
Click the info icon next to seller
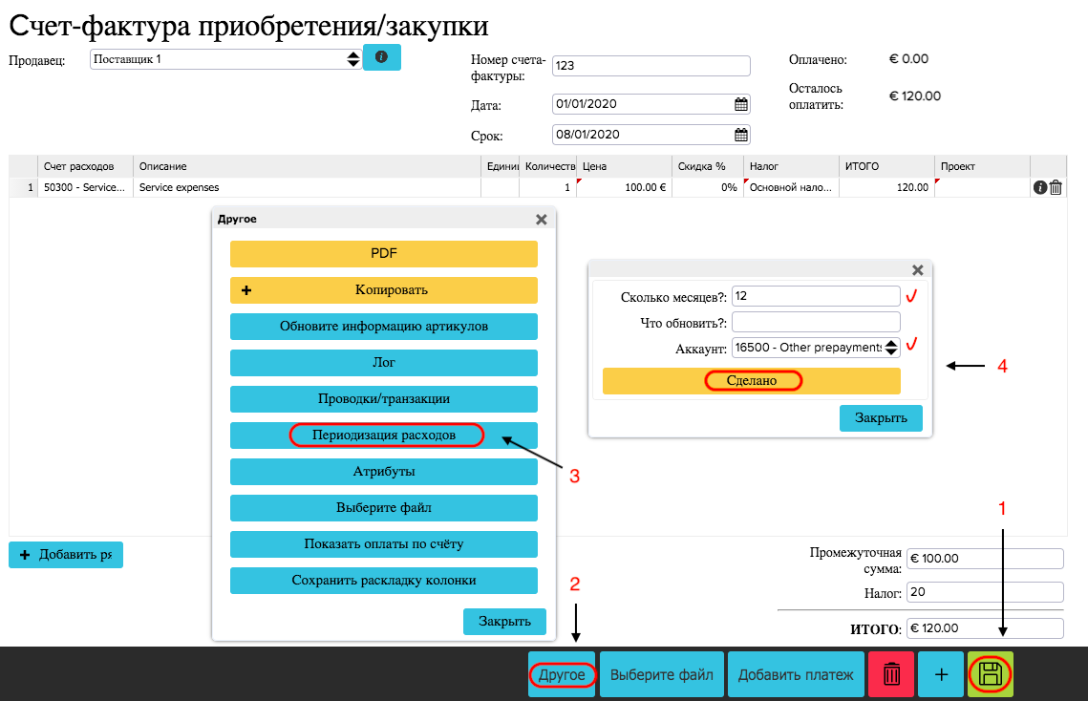click(381, 58)
